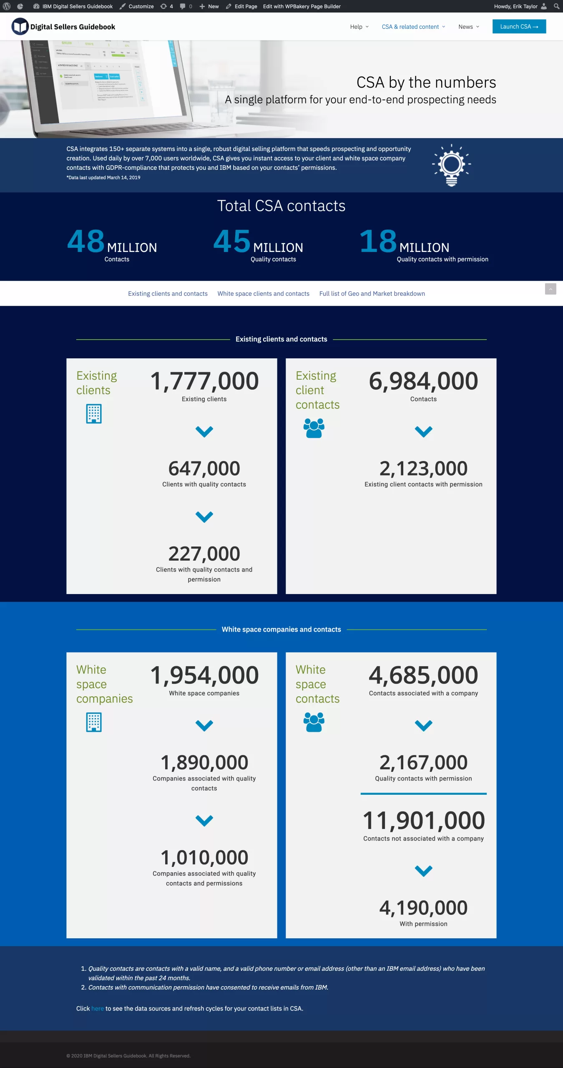Click the lightbulb icon in intro banner
The height and width of the screenshot is (1068, 563).
(452, 165)
